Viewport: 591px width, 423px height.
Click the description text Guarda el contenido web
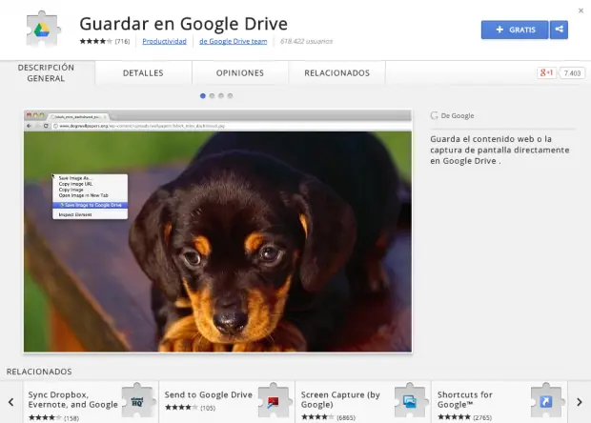pos(499,150)
